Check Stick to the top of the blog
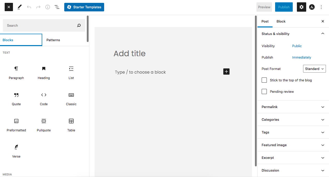This screenshot has height=177, width=329. coord(264,80)
